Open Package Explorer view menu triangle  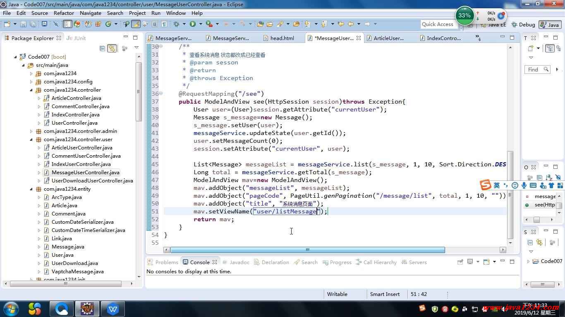pos(136,48)
